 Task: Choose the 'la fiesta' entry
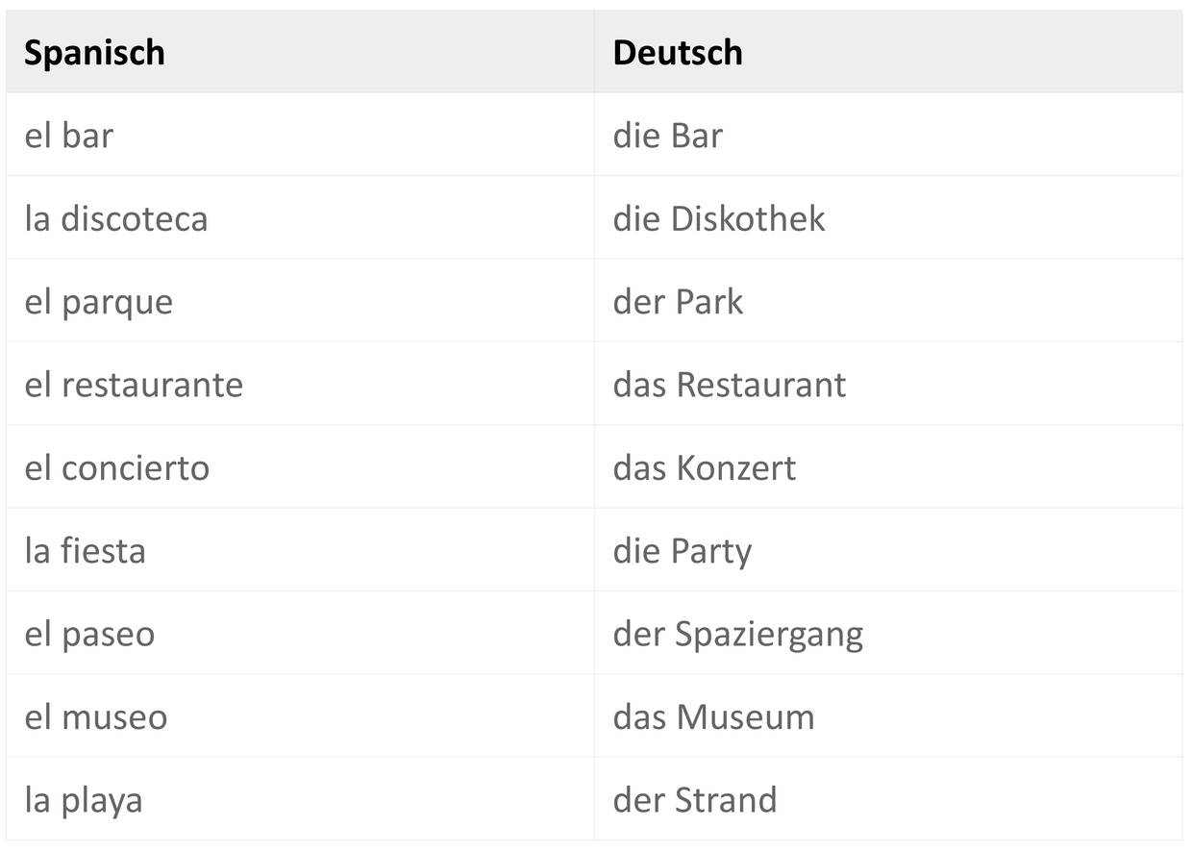point(85,551)
